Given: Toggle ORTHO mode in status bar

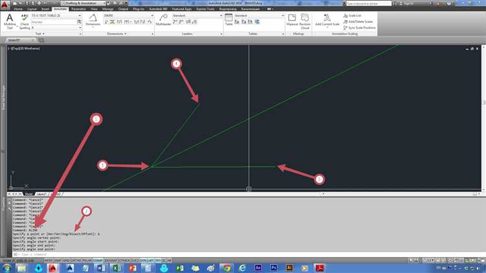Looking at the screenshot, I should 76,261.
